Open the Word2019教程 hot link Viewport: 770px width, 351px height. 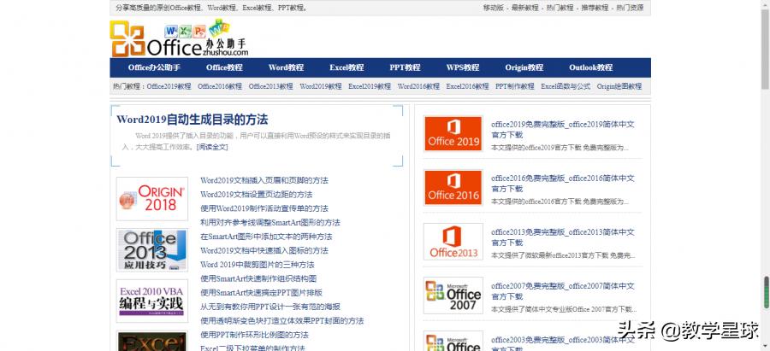point(321,86)
